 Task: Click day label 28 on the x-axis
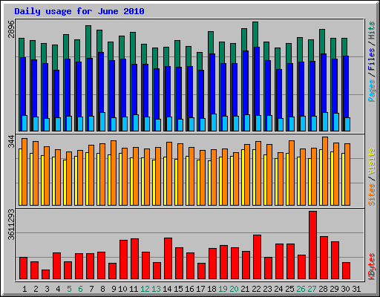323,289
